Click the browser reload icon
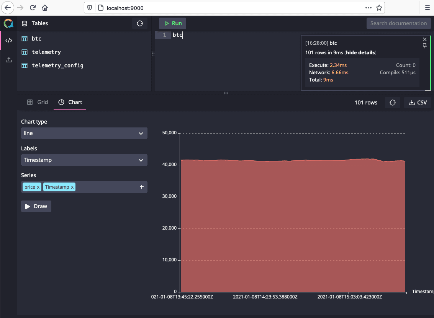The height and width of the screenshot is (318, 434). pos(33,8)
